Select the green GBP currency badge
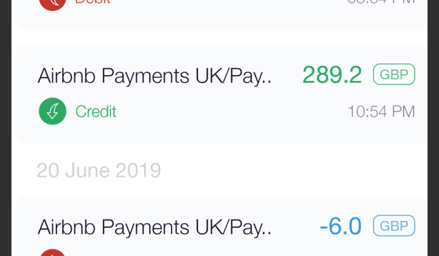Screen dimensions: 439x256 point(394,74)
